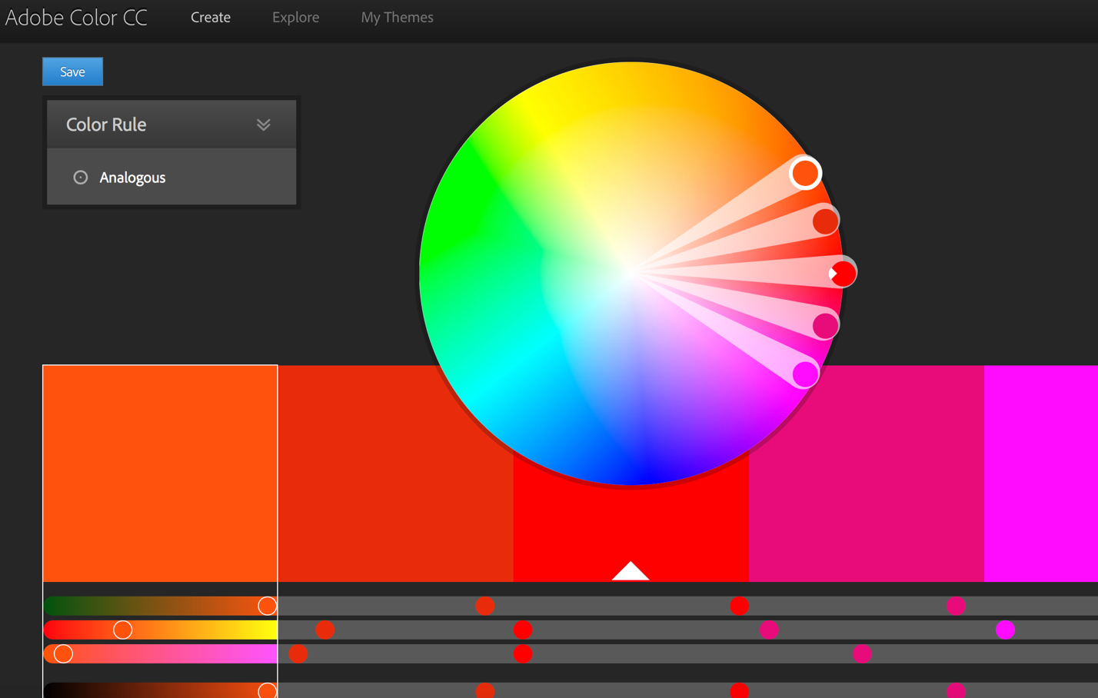Select the pink-crimson marker on wheel
This screenshot has width=1098, height=698.
825,326
